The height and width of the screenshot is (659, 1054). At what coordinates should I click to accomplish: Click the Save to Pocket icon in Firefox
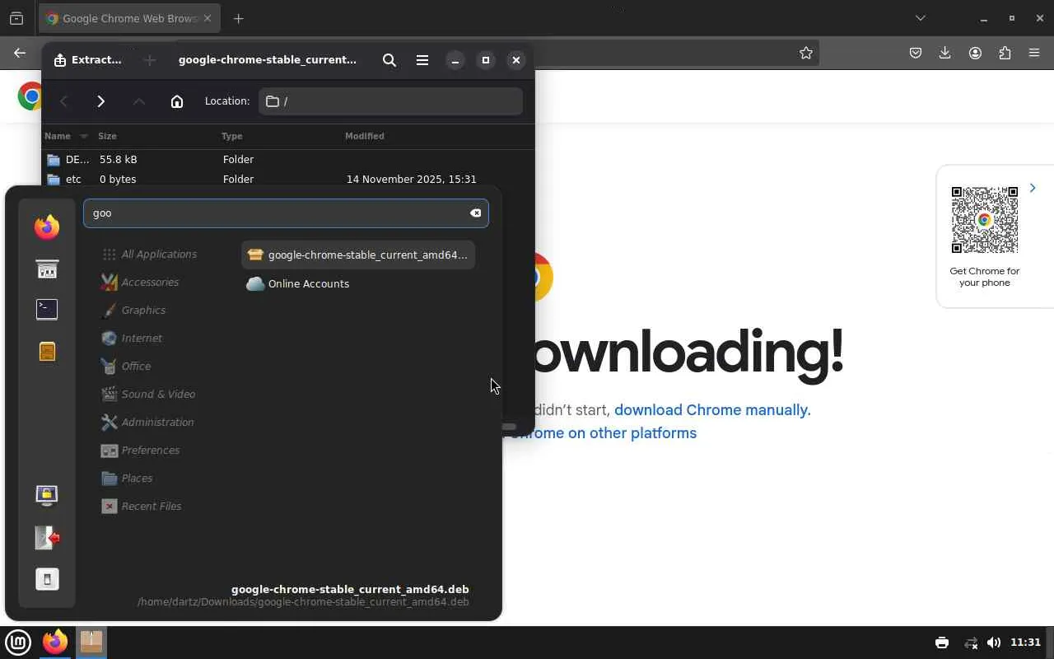tap(916, 53)
